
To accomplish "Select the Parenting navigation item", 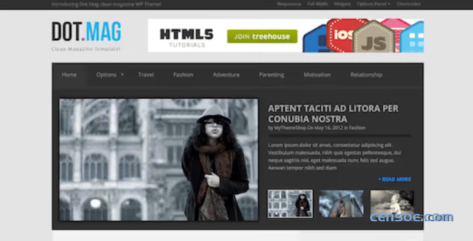I will tap(271, 75).
